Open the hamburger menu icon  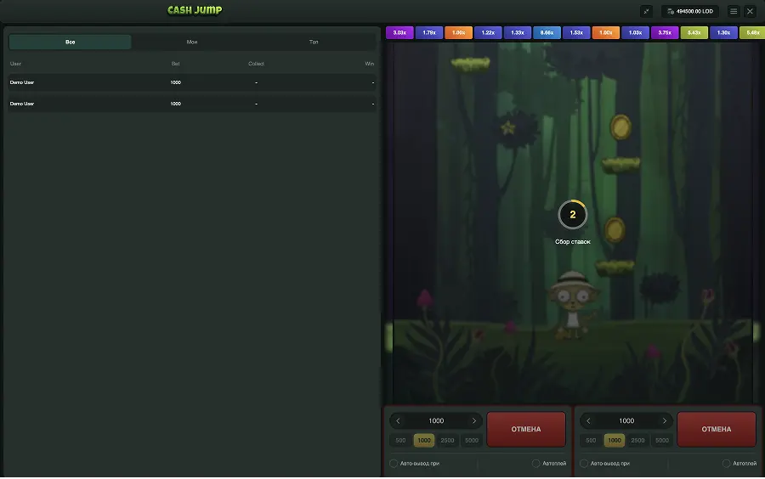click(734, 11)
